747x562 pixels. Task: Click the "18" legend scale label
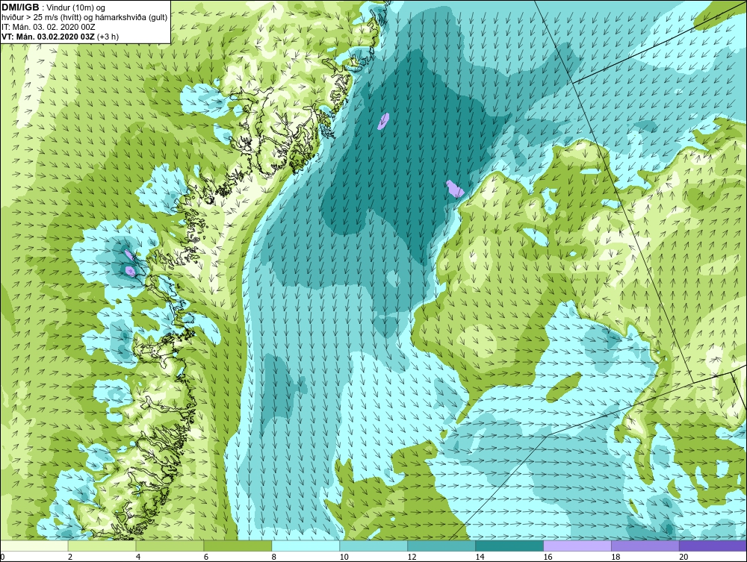point(616,557)
